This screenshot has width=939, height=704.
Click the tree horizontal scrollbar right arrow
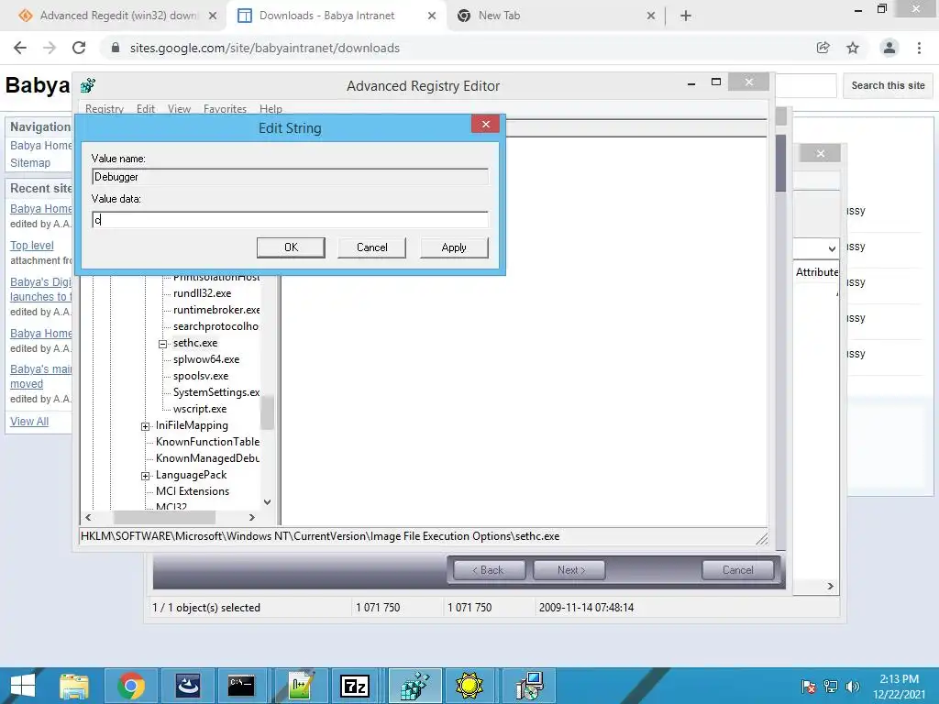point(252,517)
